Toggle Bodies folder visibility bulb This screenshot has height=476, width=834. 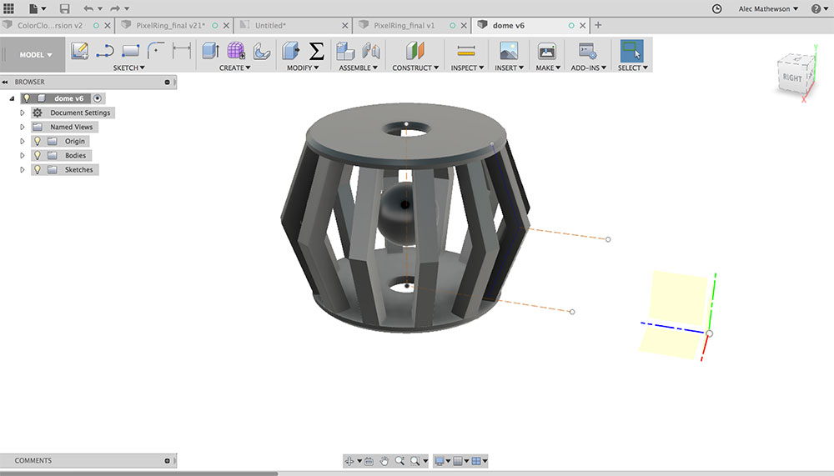38,156
